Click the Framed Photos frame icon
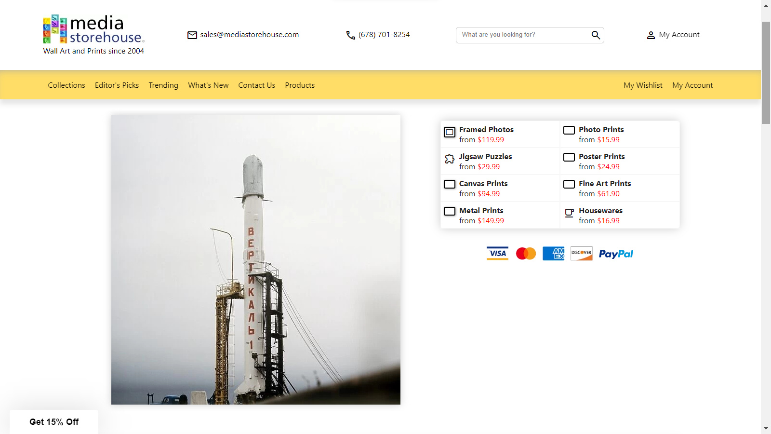 (x=450, y=132)
